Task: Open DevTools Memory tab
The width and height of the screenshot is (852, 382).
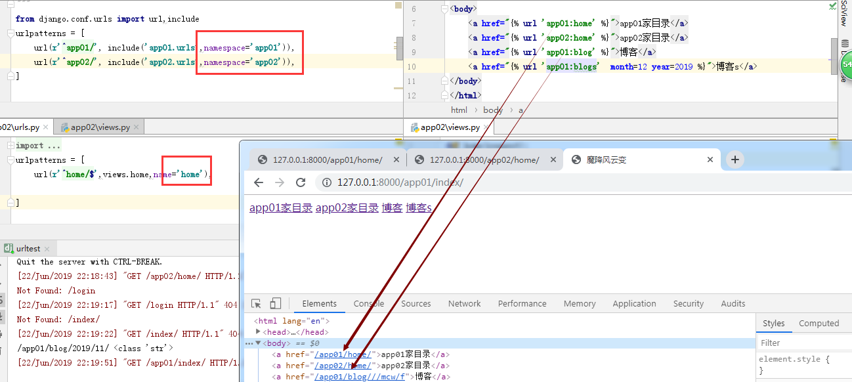Action: [580, 303]
